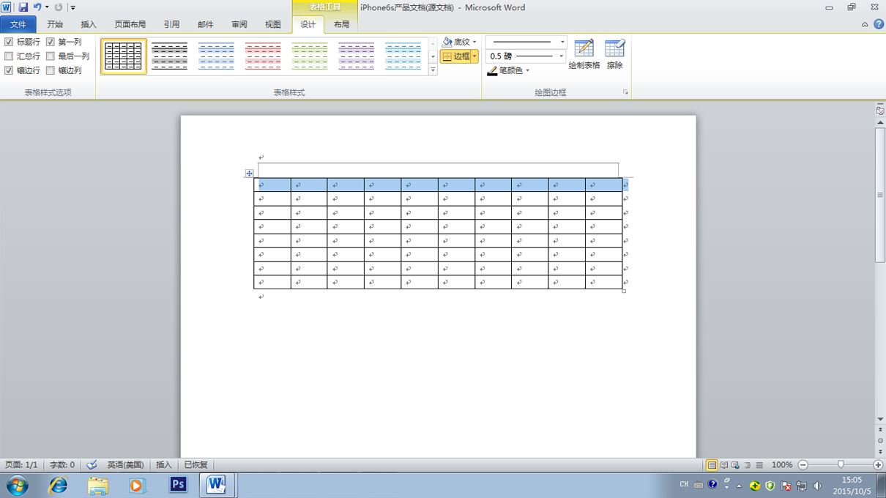This screenshot has width=886, height=498.
Task: Click the 英语(美国) language indicator
Action: (x=125, y=465)
